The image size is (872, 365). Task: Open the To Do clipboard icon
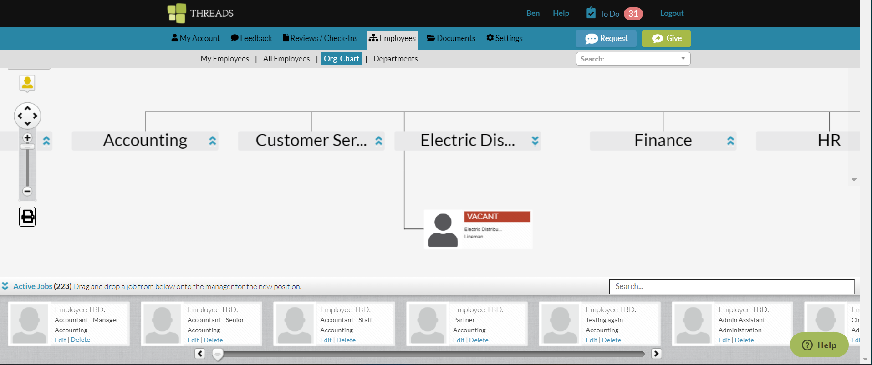pyautogui.click(x=591, y=13)
